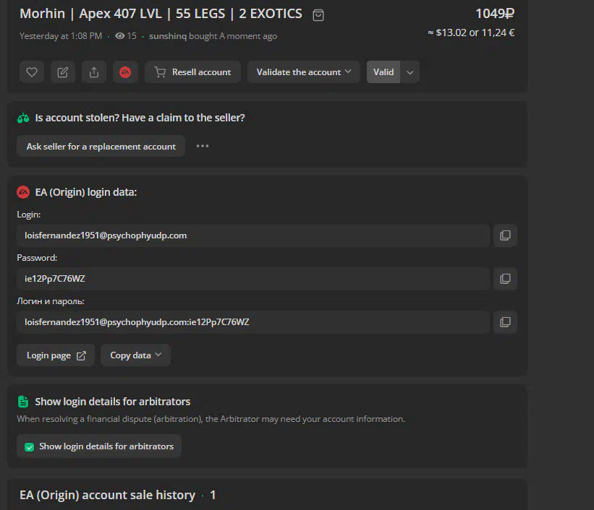Click the Is account stolen heading
Image resolution: width=594 pixels, height=510 pixels.
[140, 118]
